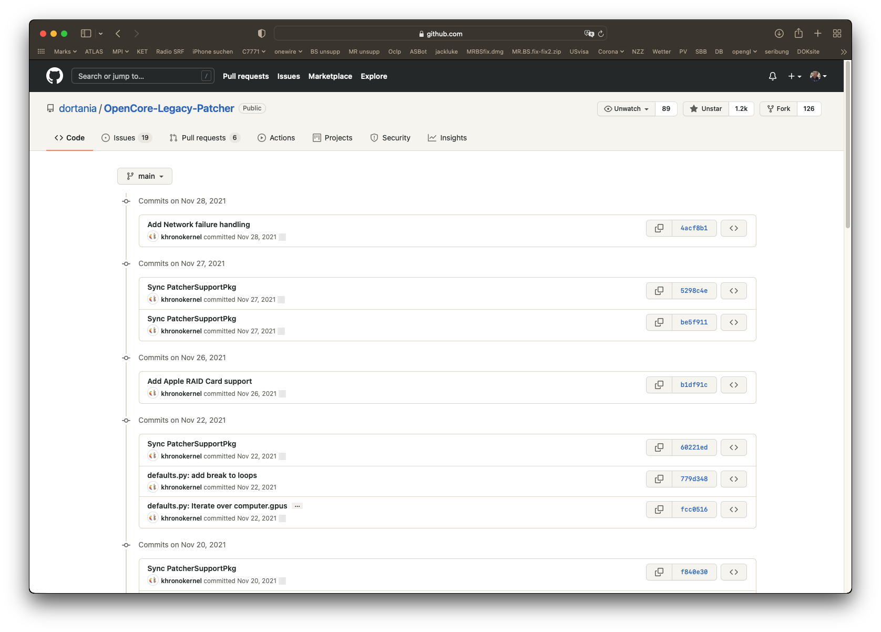This screenshot has height=632, width=881.
Task: Open new Safari tab
Action: point(818,34)
